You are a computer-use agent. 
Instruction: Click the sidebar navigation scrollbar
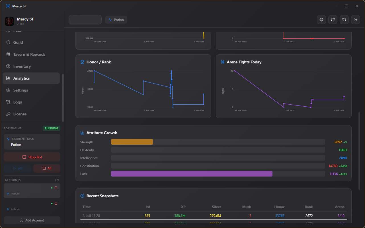[63, 98]
